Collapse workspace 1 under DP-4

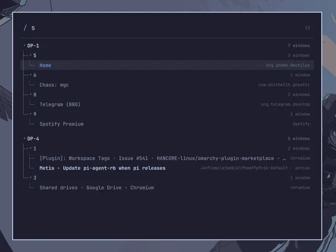pos(31,148)
